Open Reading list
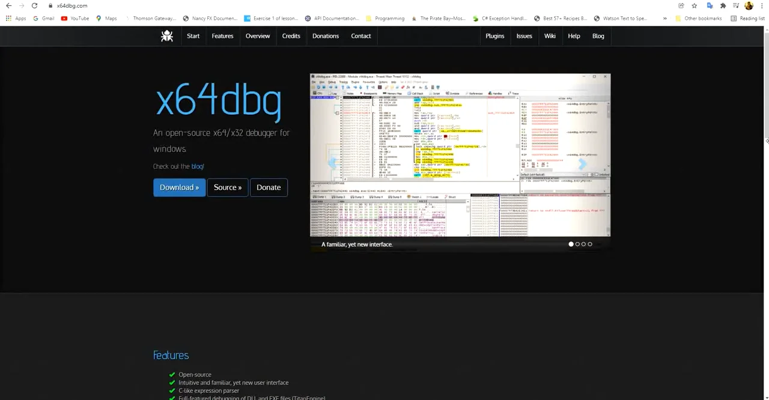The height and width of the screenshot is (400, 769). [x=747, y=19]
